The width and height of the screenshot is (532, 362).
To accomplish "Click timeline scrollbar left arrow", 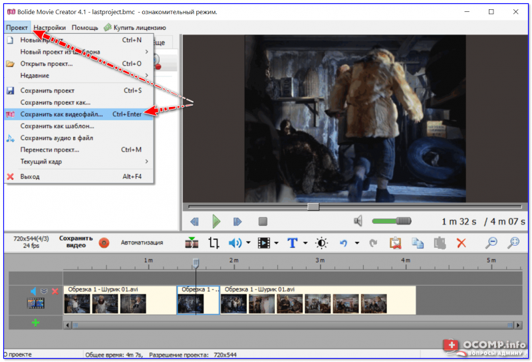I will pos(67,325).
